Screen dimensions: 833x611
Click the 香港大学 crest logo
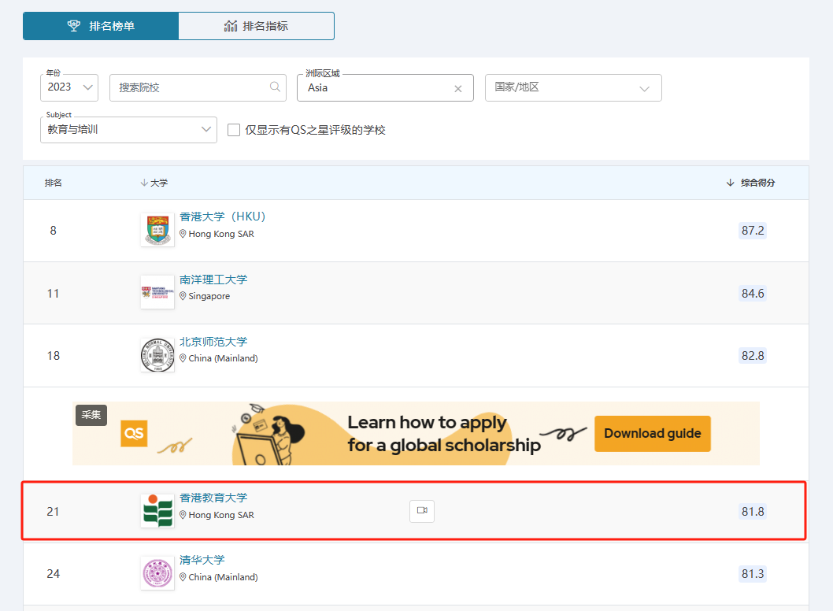[x=157, y=230]
